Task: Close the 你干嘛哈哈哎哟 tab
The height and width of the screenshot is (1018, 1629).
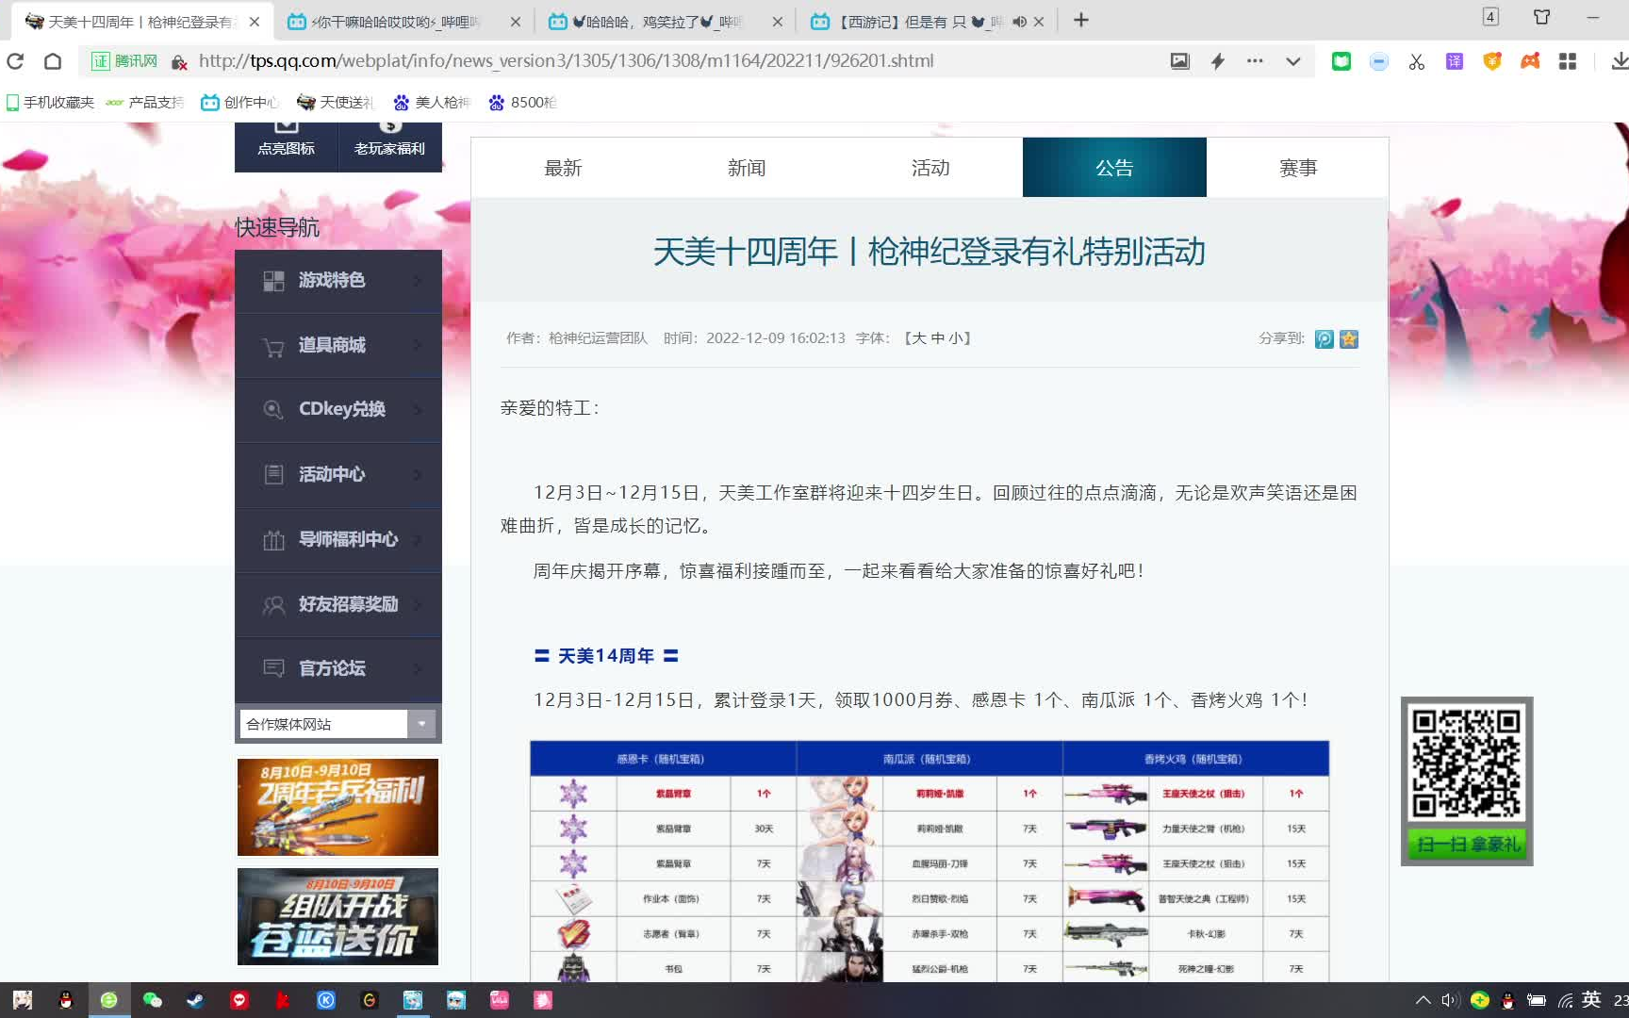Action: pyautogui.click(x=515, y=21)
